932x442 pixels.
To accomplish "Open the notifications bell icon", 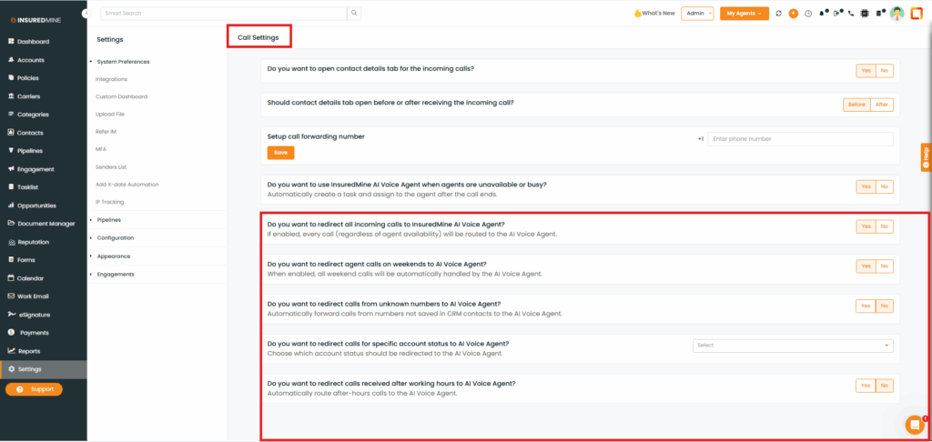I will (x=824, y=14).
